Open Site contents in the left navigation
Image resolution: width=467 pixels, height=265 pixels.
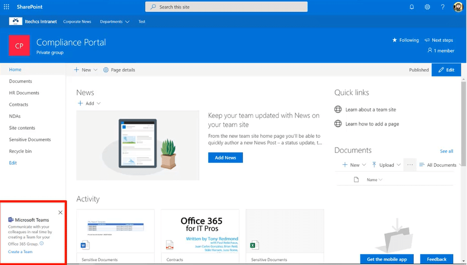(22, 128)
